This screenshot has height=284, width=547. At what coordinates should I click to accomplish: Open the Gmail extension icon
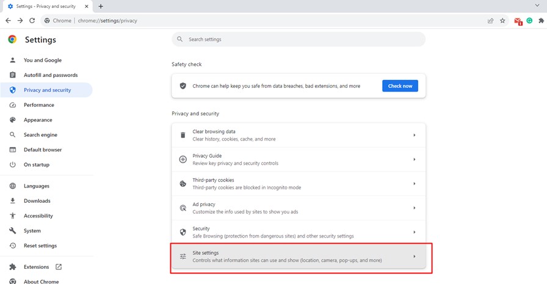click(x=518, y=21)
